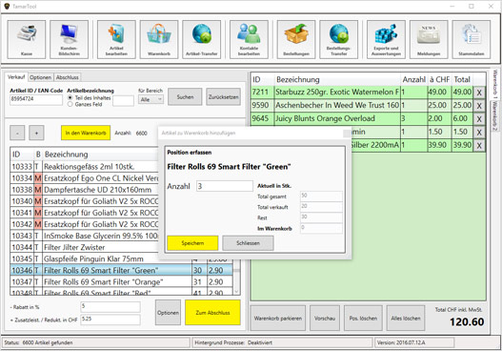Switch to the Verkauf tab
The height and width of the screenshot is (351, 502).
[16, 77]
